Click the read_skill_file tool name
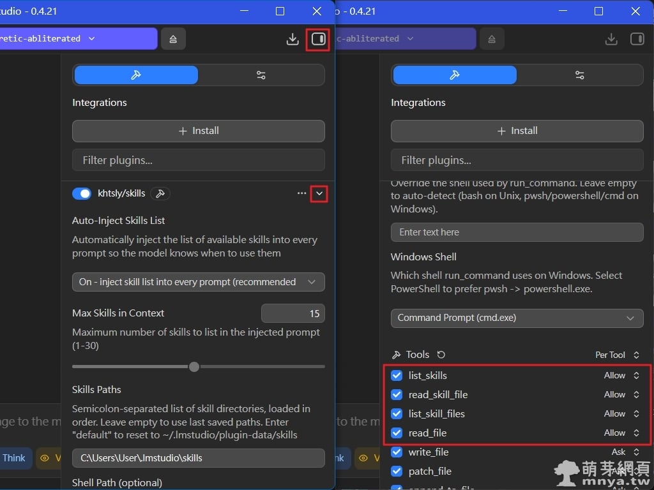This screenshot has height=490, width=654. 438,394
